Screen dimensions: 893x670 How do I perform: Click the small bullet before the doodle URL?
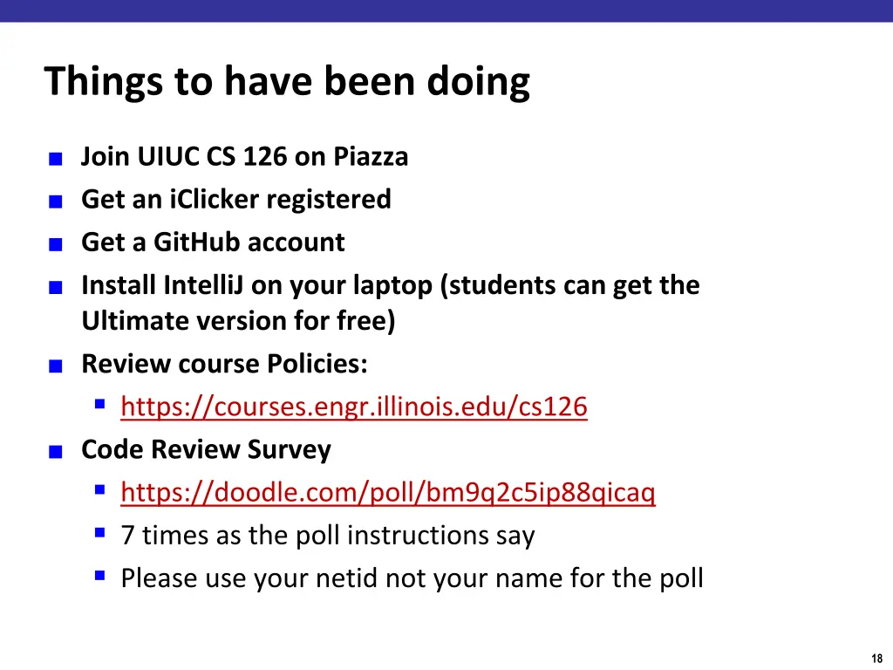point(100,489)
